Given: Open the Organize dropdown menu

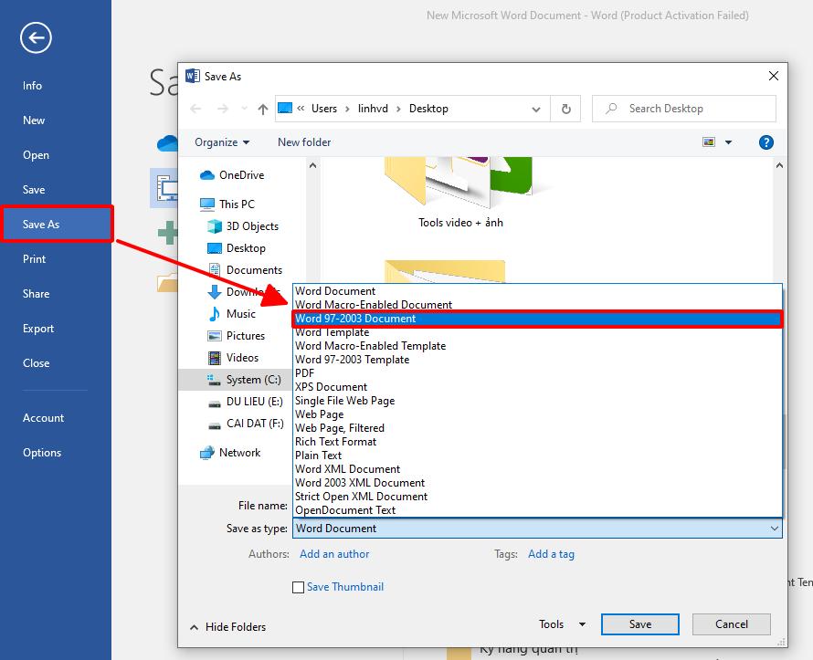Looking at the screenshot, I should (x=222, y=142).
